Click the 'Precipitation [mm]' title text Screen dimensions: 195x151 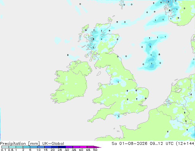coord(20,144)
